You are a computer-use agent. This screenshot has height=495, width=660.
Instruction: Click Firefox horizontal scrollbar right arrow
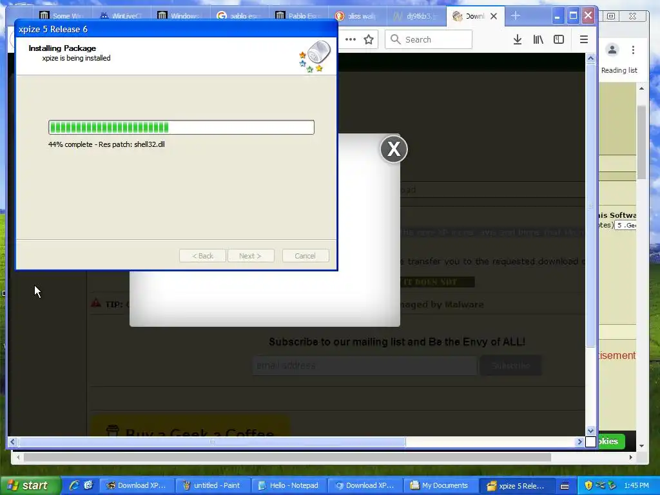(579, 442)
